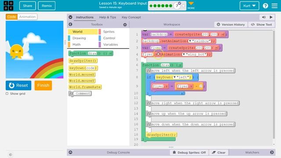Click the Share button

(28, 6)
